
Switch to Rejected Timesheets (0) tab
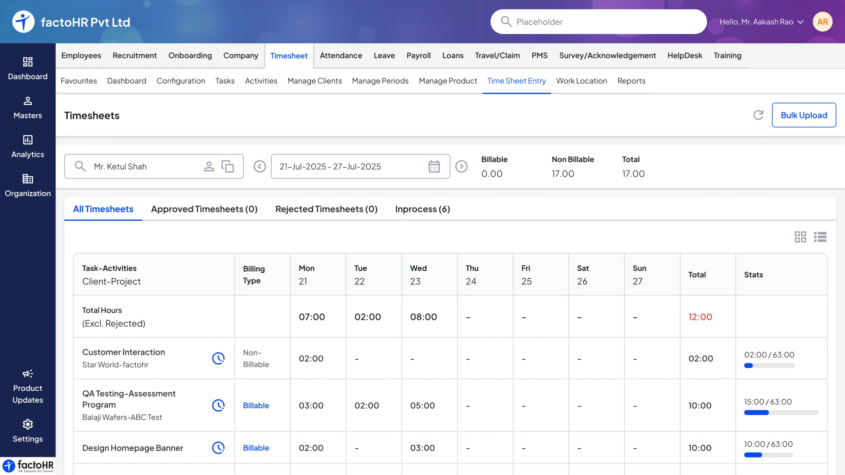tap(326, 209)
